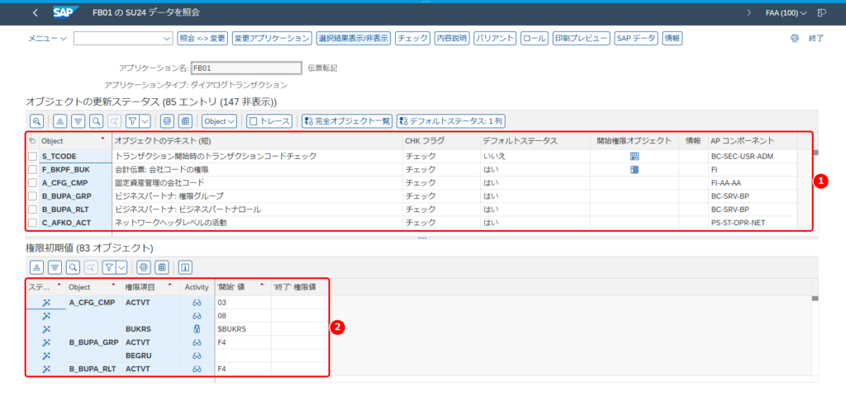Open the メニュー dropdown

(47, 38)
